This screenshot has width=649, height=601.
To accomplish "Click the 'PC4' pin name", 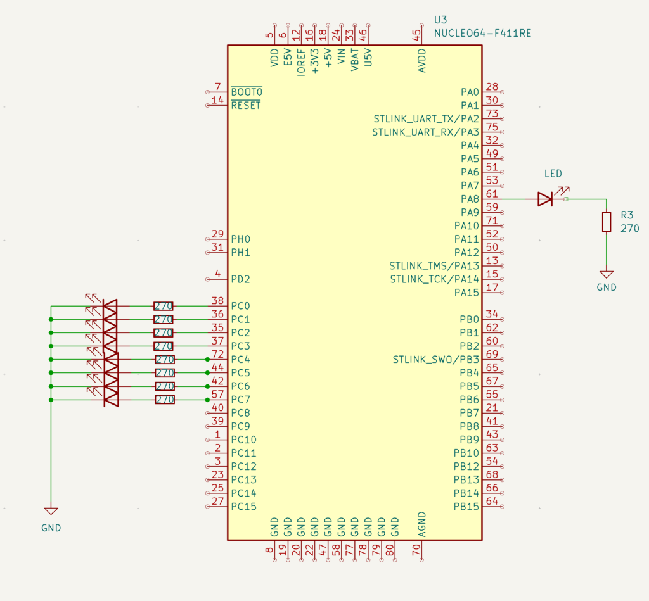I will point(240,360).
